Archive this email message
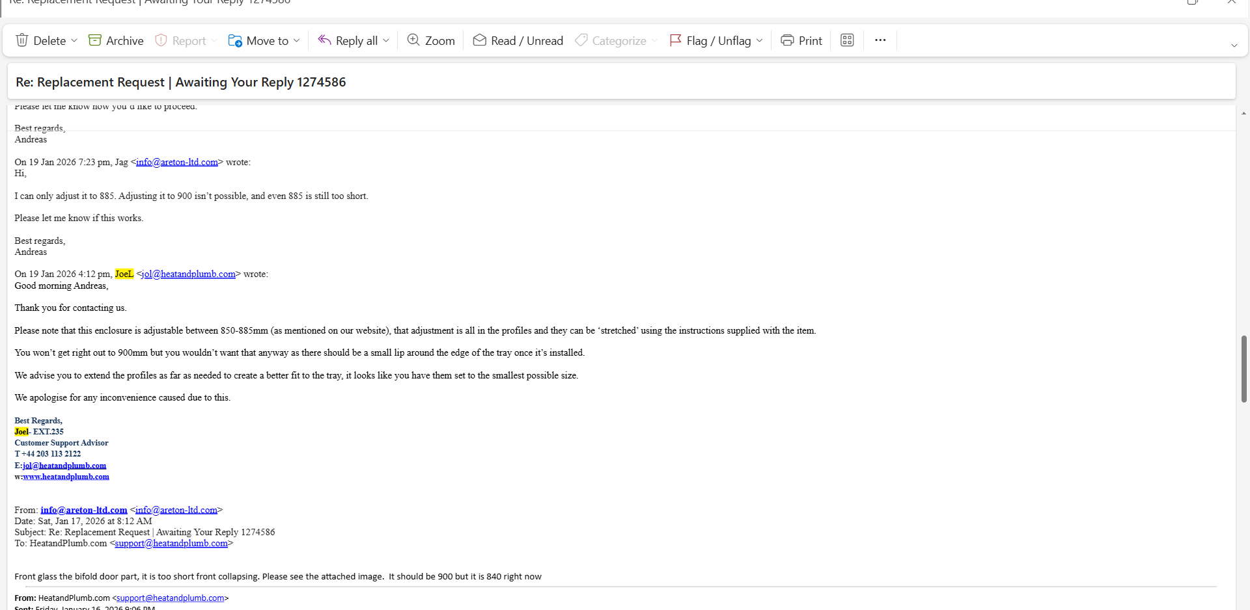This screenshot has width=1250, height=610. click(x=116, y=40)
